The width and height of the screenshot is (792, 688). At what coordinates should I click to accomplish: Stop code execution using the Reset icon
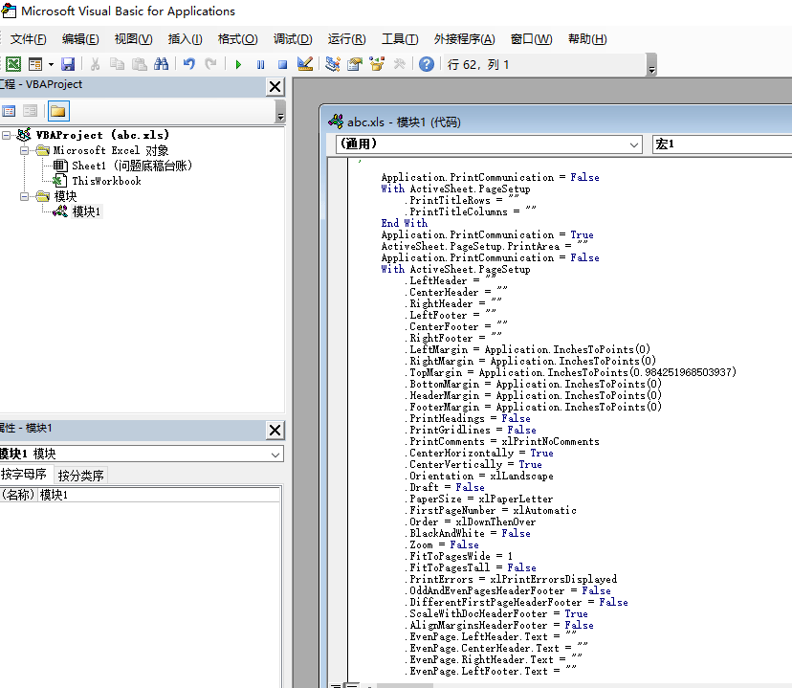point(280,63)
